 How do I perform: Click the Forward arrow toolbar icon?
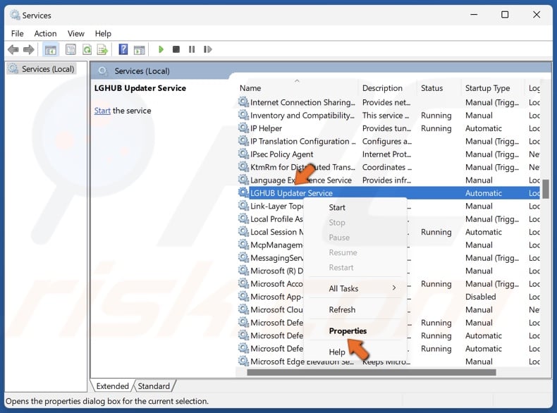(x=29, y=49)
